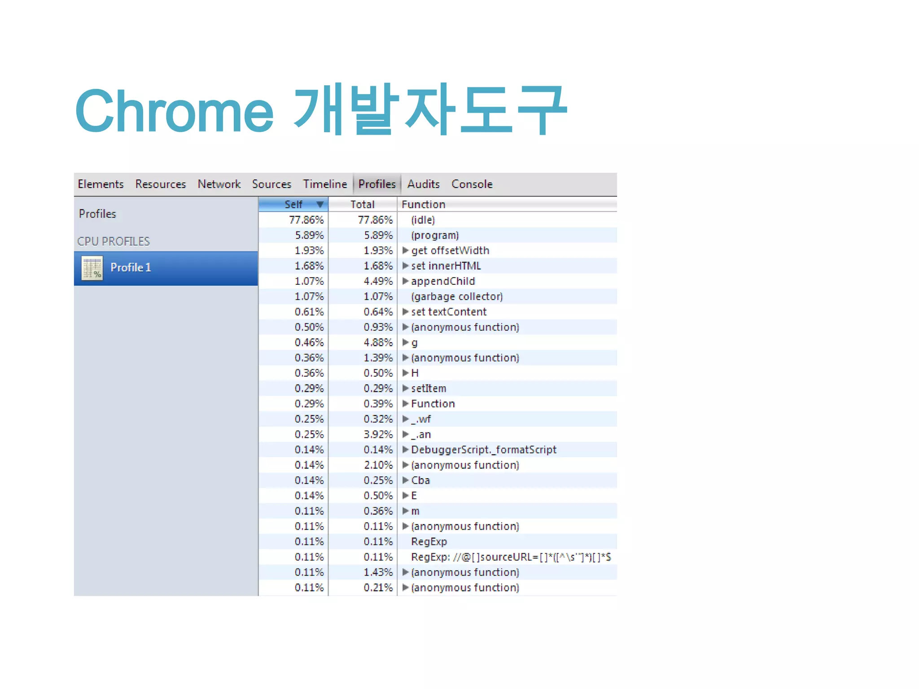Click the Profile 1 table icon
The width and height of the screenshot is (919, 689).
click(92, 268)
